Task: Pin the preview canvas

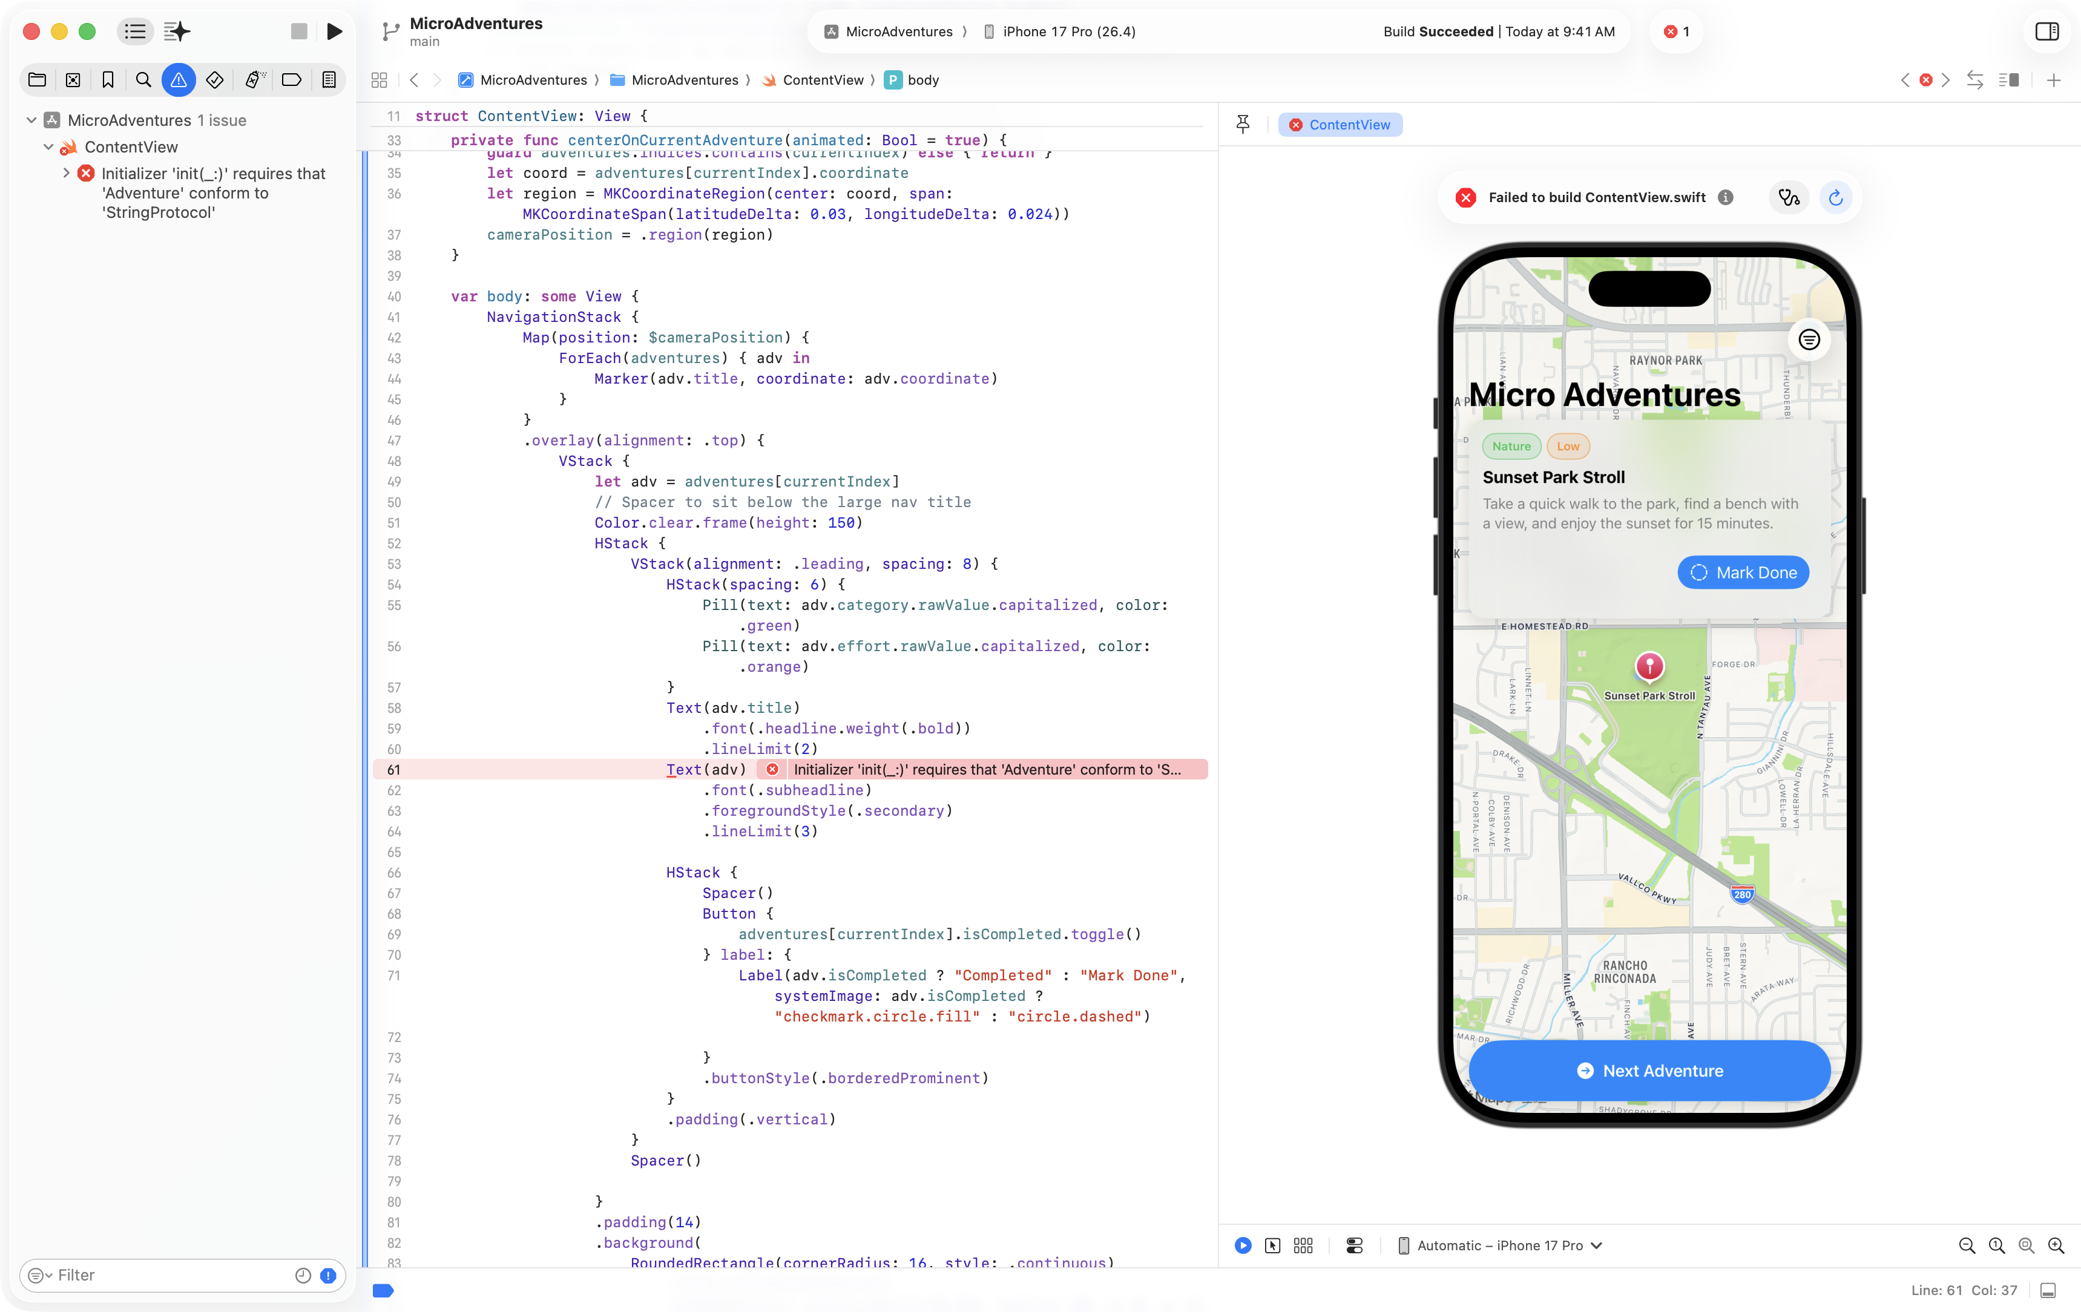Action: (1243, 125)
